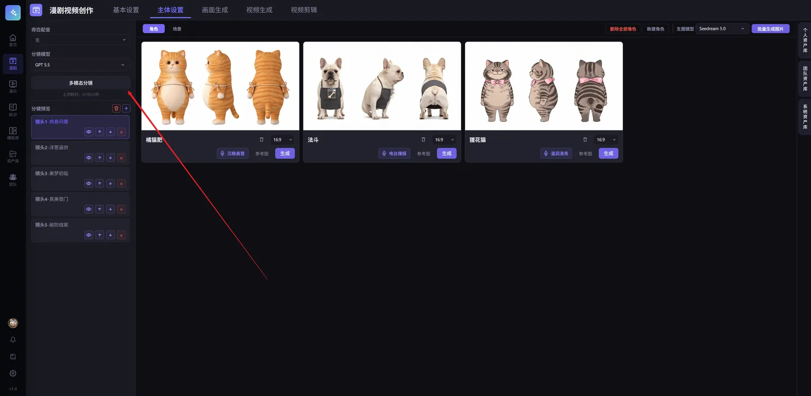Open the 橘猫肥 orange cat thumbnail

pos(220,86)
